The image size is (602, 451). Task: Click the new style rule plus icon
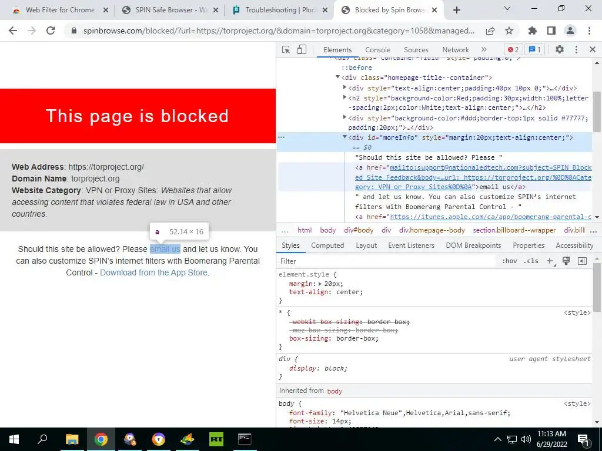(x=550, y=261)
